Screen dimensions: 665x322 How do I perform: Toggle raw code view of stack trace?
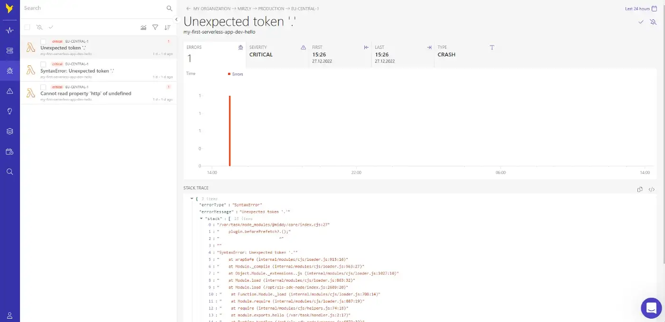(x=652, y=189)
